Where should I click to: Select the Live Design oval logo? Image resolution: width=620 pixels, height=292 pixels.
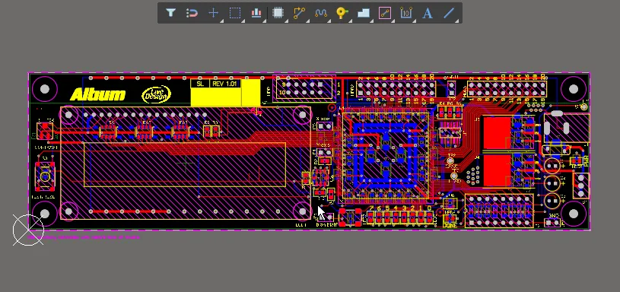coord(156,94)
